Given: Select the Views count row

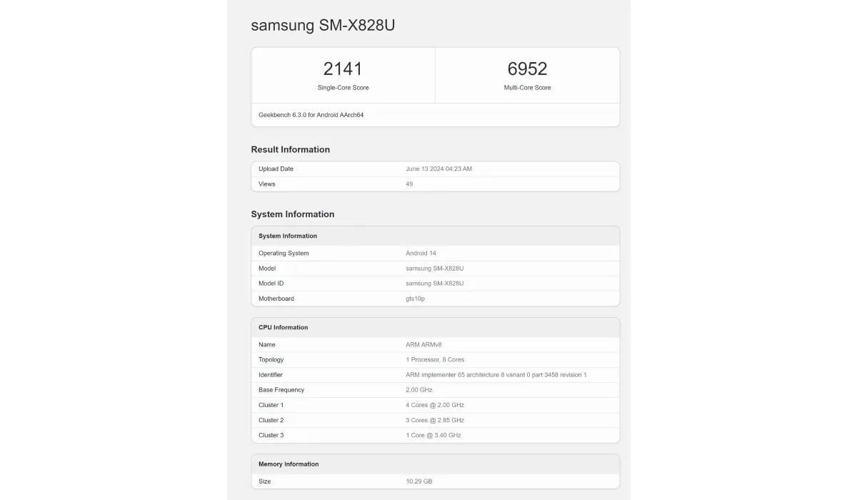Looking at the screenshot, I should coord(435,184).
